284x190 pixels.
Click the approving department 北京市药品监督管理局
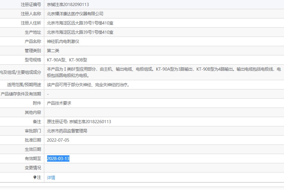point(67,131)
